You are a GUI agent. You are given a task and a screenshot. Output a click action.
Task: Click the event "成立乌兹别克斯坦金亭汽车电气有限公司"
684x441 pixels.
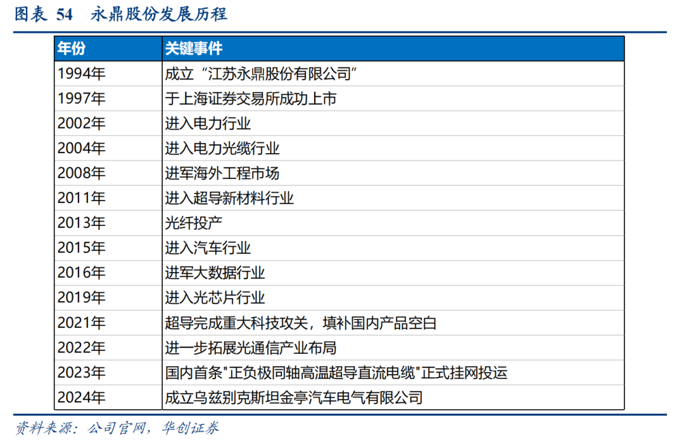pos(293,398)
